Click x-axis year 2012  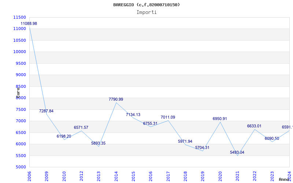(x=81, y=176)
